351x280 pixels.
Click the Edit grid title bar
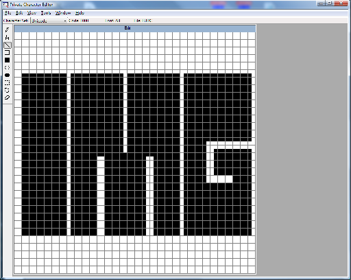point(135,28)
